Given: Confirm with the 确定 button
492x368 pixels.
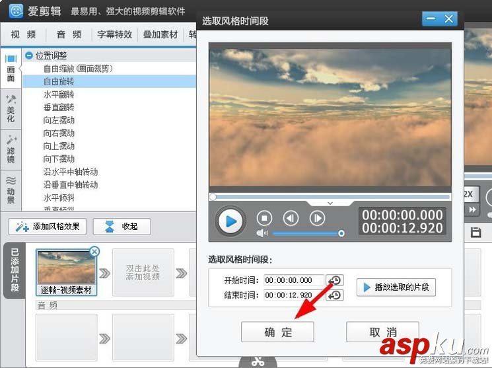Looking at the screenshot, I should click(277, 332).
